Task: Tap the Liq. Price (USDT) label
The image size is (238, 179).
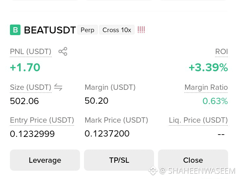Action: (198, 120)
